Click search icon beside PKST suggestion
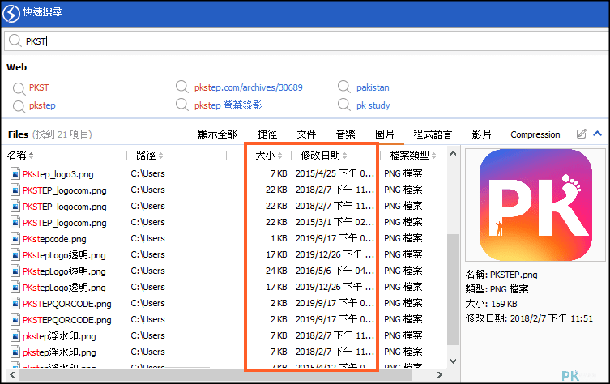 tap(19, 88)
